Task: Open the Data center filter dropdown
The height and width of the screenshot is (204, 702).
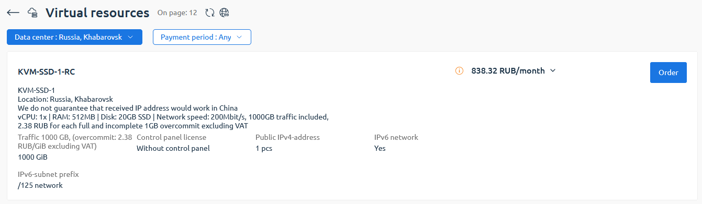Action: [x=74, y=37]
